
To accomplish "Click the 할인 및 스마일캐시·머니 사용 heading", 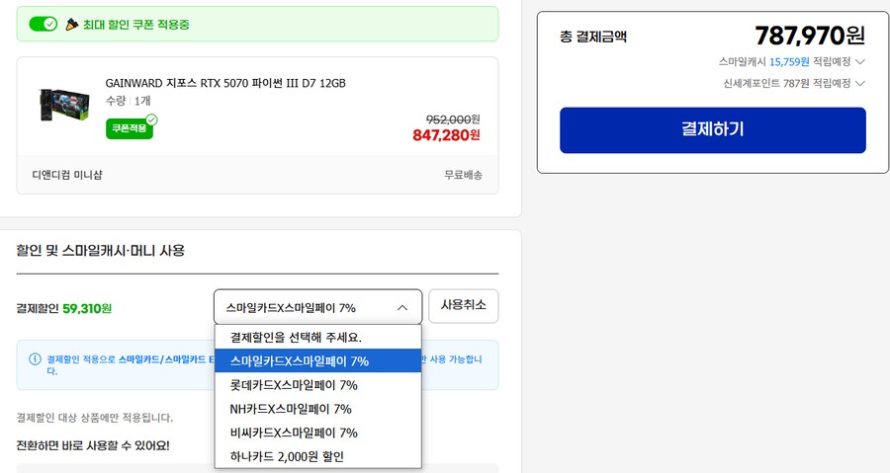I will click(x=101, y=251).
